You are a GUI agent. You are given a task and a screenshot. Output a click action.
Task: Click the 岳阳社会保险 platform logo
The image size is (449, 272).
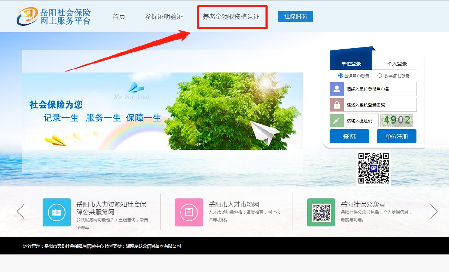pos(54,16)
